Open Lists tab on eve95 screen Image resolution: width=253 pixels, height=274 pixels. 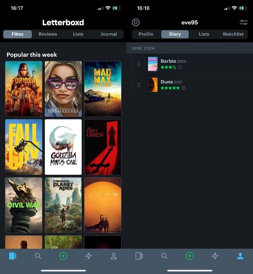pos(204,34)
